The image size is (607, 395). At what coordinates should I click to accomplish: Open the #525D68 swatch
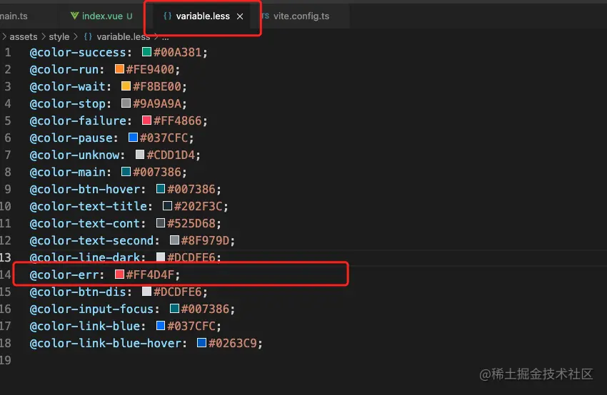(161, 223)
